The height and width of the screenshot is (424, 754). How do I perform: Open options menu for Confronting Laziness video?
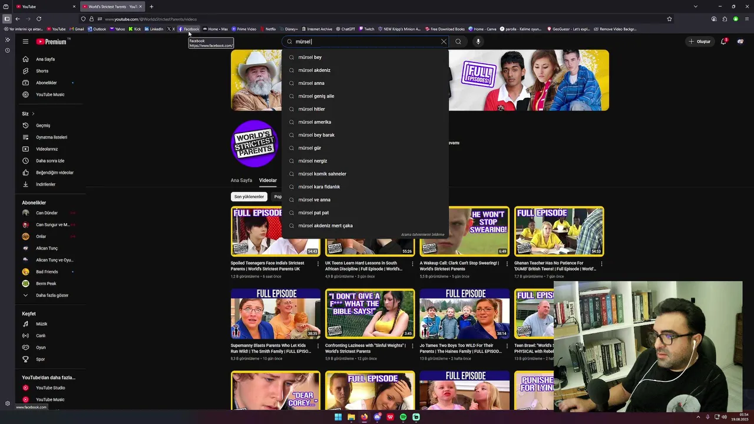(412, 346)
